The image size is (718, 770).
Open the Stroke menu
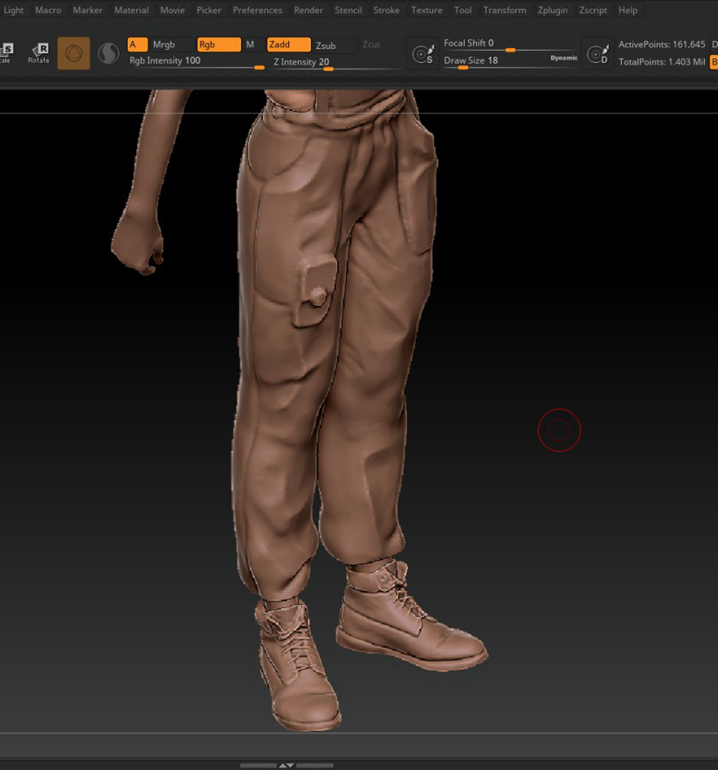tap(386, 10)
